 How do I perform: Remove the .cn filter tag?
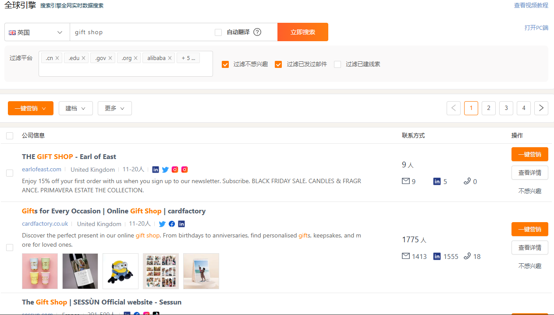pyautogui.click(x=57, y=58)
